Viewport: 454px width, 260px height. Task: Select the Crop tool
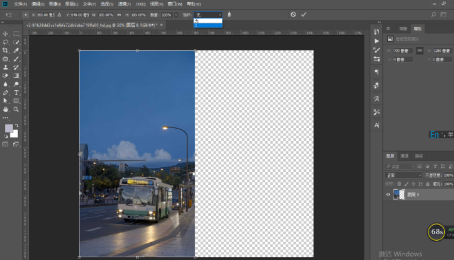pos(5,50)
